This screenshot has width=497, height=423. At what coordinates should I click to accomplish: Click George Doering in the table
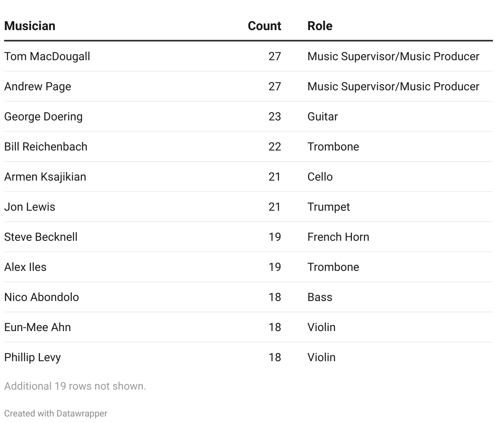[x=43, y=116]
